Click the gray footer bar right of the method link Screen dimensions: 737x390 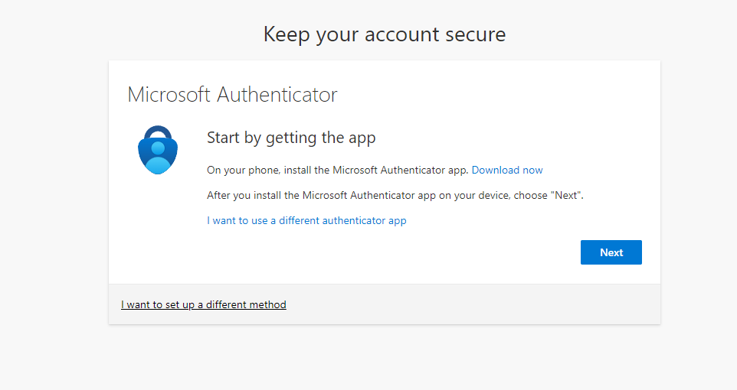(x=475, y=304)
